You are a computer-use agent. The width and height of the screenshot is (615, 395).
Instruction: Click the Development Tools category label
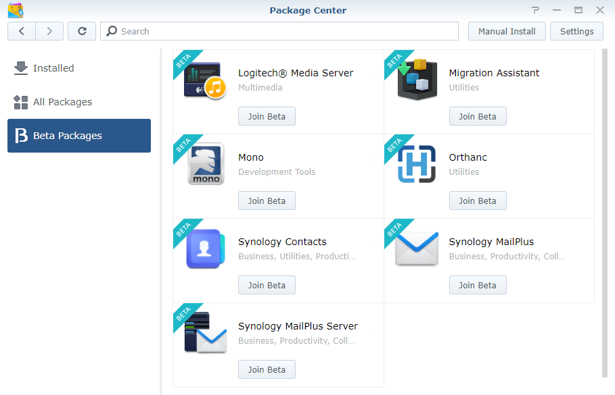pos(277,172)
